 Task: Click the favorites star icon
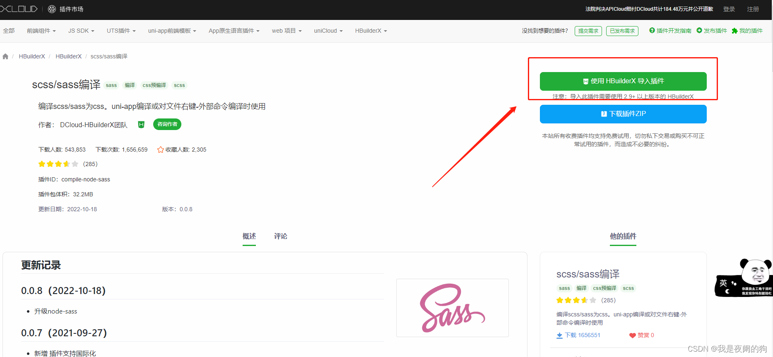161,150
